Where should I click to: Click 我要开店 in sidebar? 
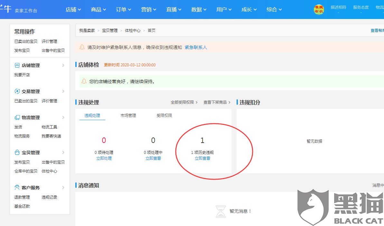(22, 75)
